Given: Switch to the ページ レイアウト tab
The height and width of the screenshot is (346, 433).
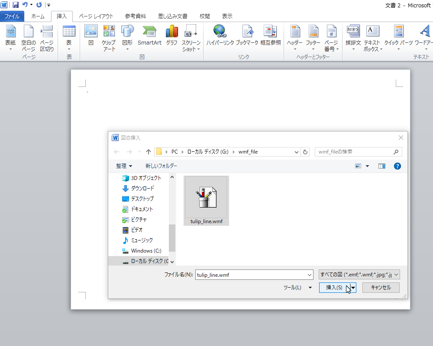Looking at the screenshot, I should [x=96, y=16].
